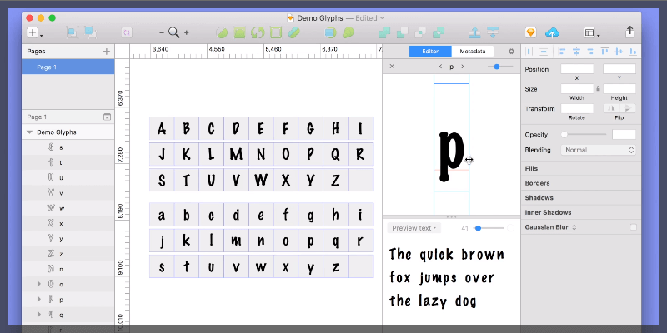Image resolution: width=667 pixels, height=333 pixels.
Task: Close the glyph editor with X icon
Action: tap(392, 67)
